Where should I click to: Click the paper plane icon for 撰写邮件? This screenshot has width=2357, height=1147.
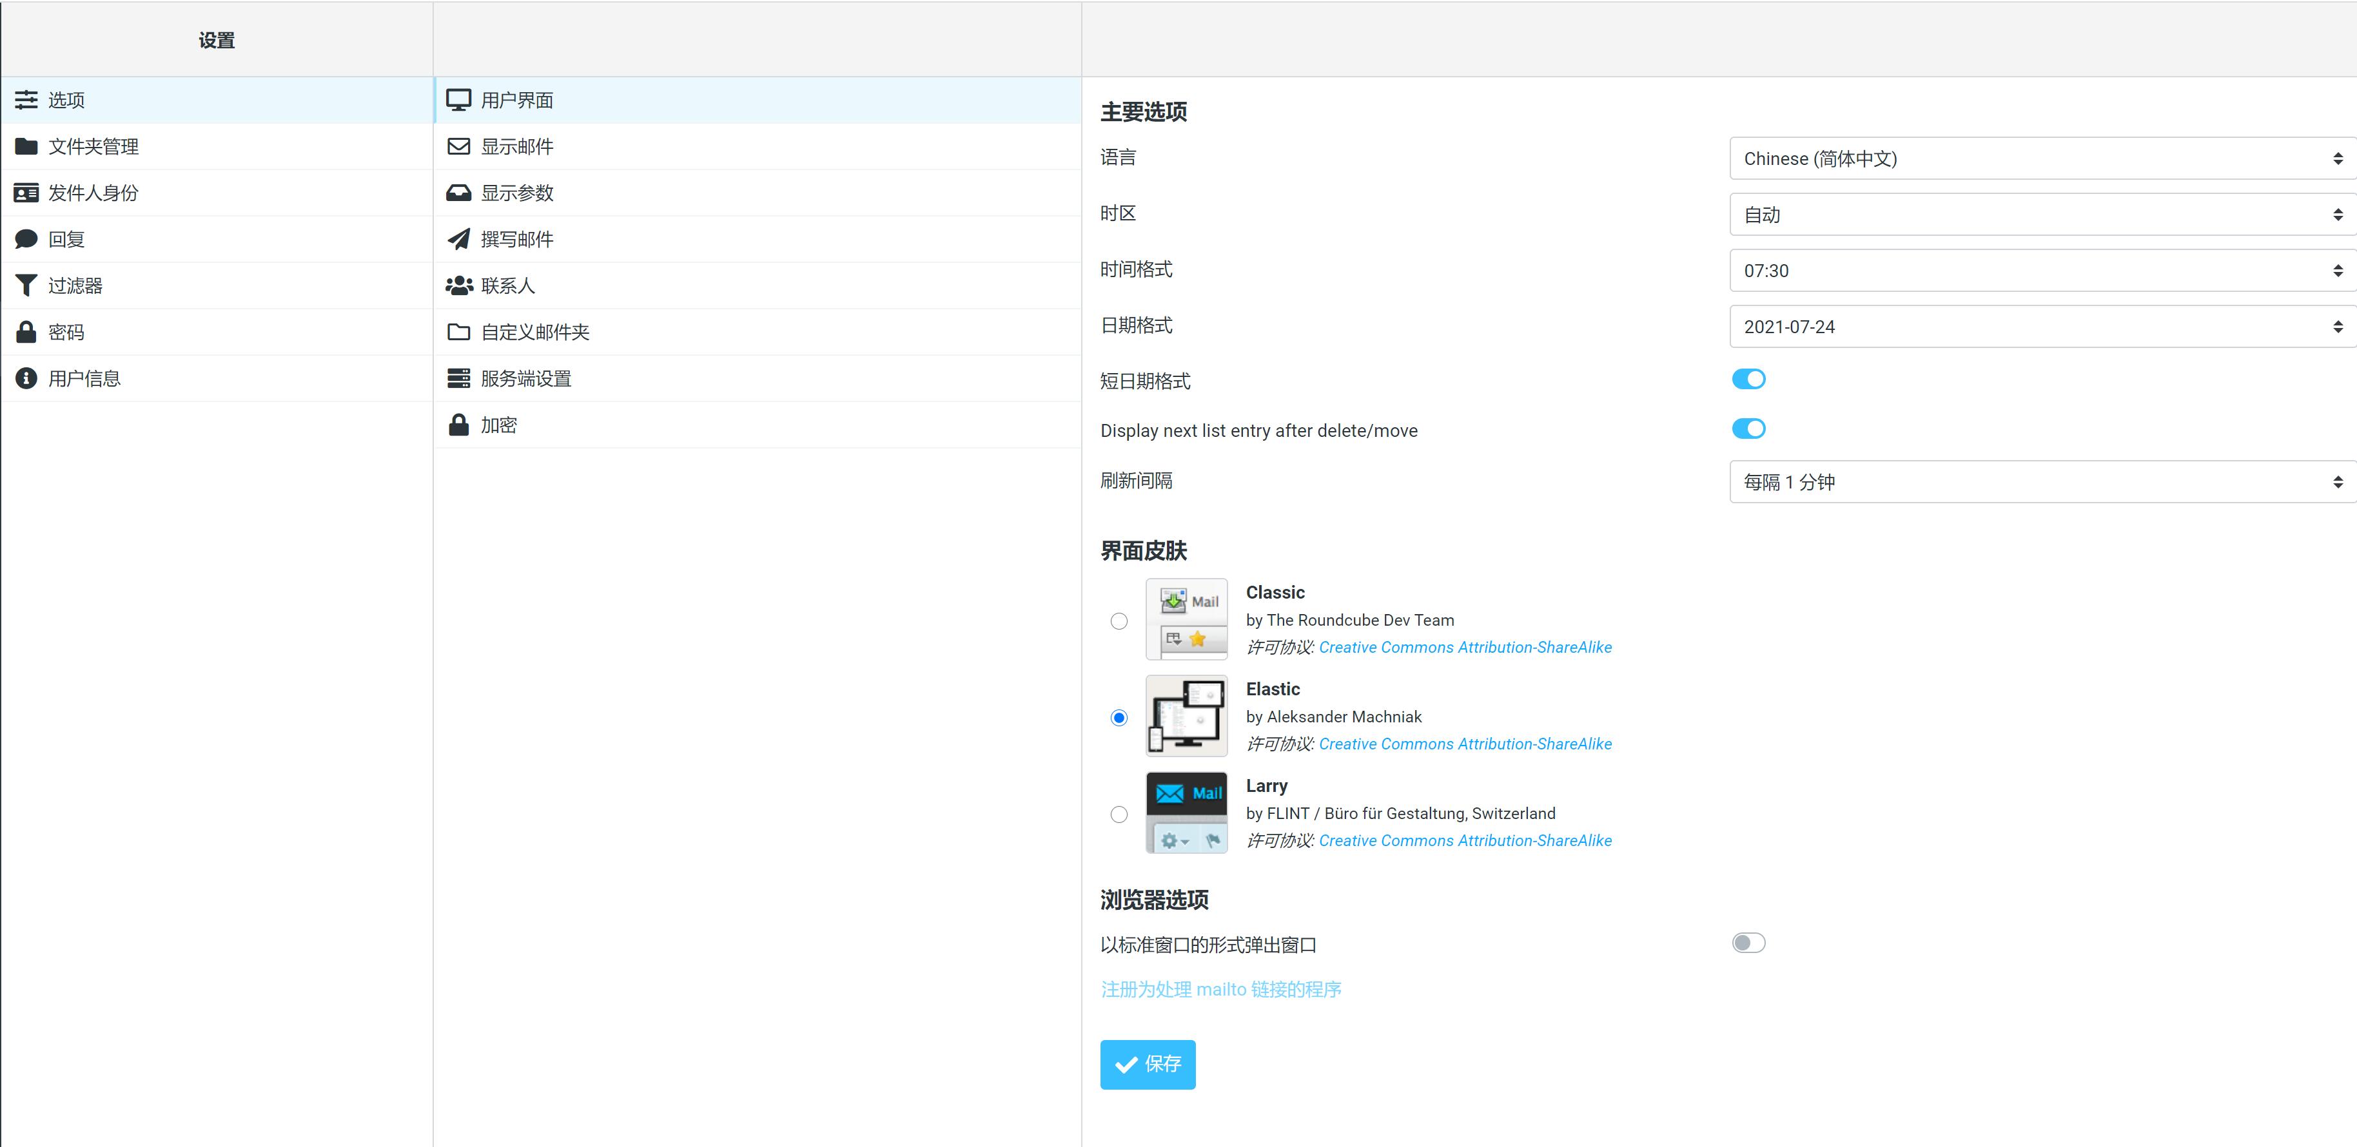click(x=458, y=240)
